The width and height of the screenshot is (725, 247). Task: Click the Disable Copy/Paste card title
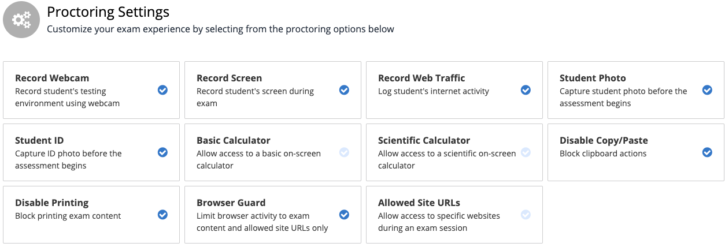coord(604,140)
